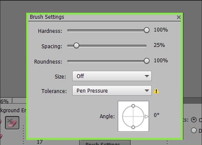Click the Tolerance dropdown arrow
The width and height of the screenshot is (202, 145).
pyautogui.click(x=147, y=91)
